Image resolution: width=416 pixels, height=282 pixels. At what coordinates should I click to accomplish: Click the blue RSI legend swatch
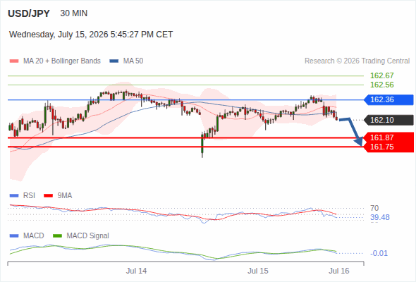[14, 196]
